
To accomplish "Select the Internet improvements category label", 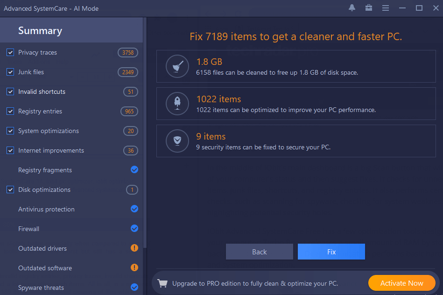I will pos(51,150).
